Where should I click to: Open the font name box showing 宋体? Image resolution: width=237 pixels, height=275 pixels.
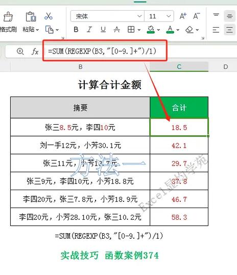tap(107, 16)
